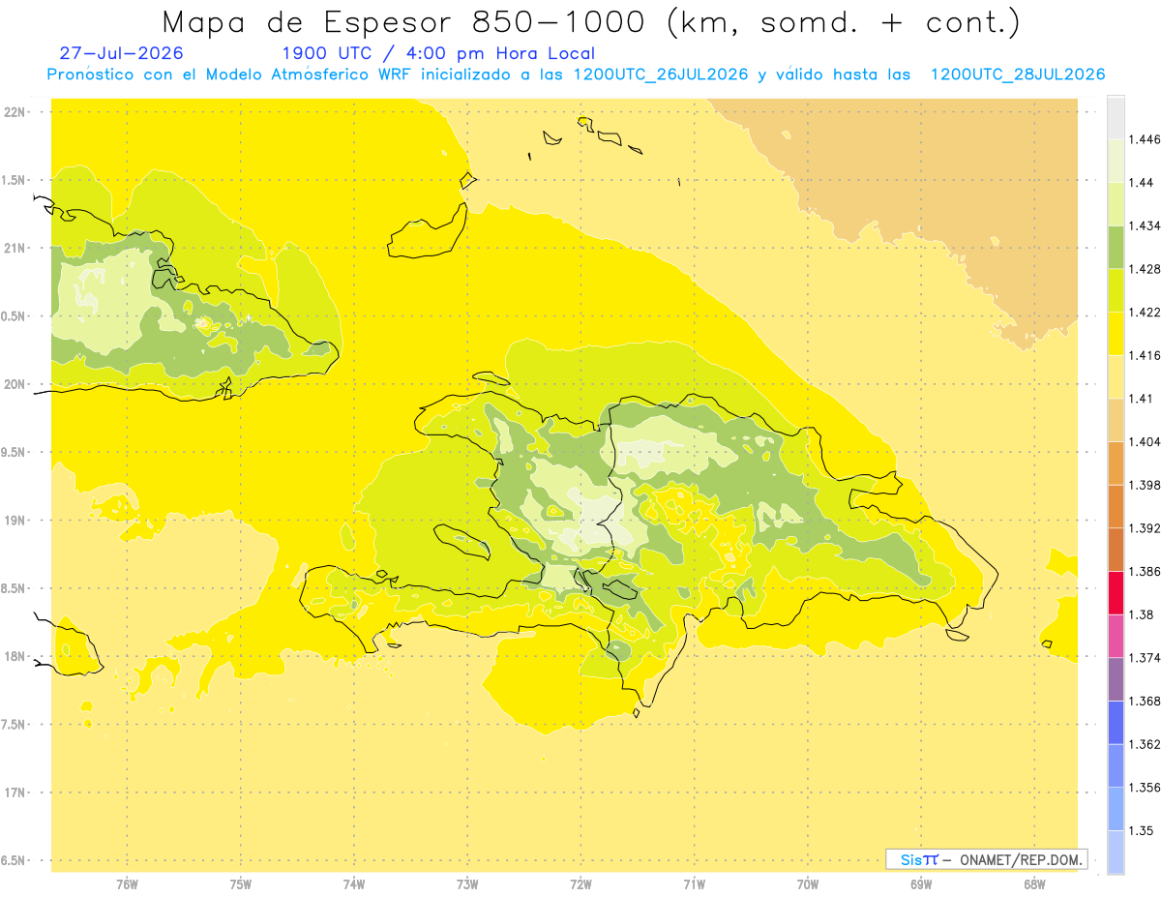Click the '1.392' colorbar value

pyautogui.click(x=1144, y=528)
